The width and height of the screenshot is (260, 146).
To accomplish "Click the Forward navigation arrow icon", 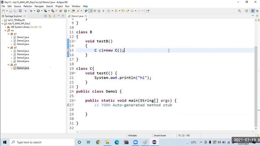I will click(x=139, y=11).
